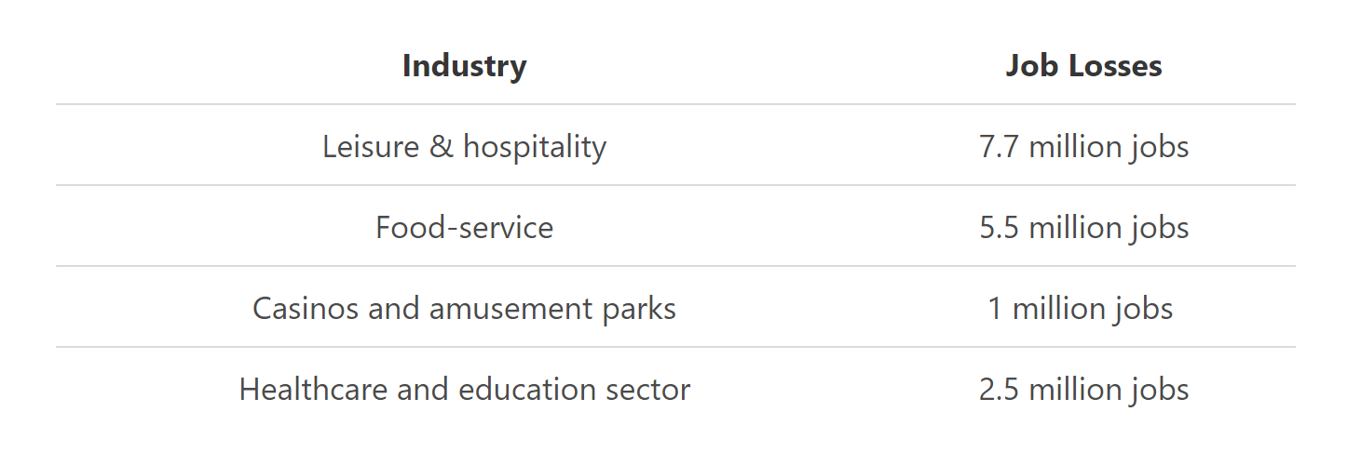Image resolution: width=1361 pixels, height=465 pixels.
Task: Click the number "5.5" in Job Losses
Action: coord(1000,228)
